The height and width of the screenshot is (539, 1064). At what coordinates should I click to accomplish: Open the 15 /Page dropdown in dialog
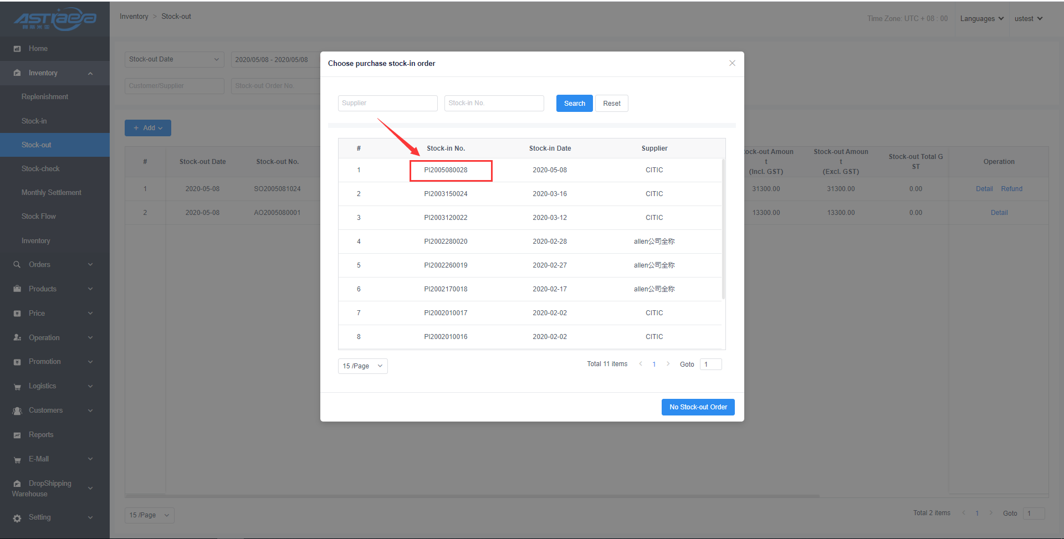click(362, 366)
